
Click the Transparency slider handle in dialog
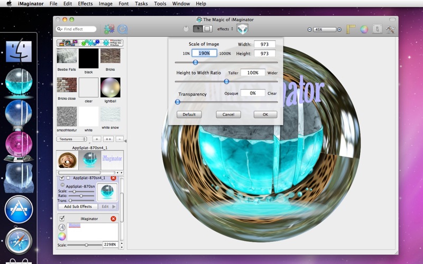[178, 102]
